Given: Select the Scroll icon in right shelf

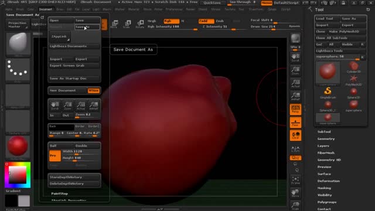Looking at the screenshot, I should pos(295,57).
